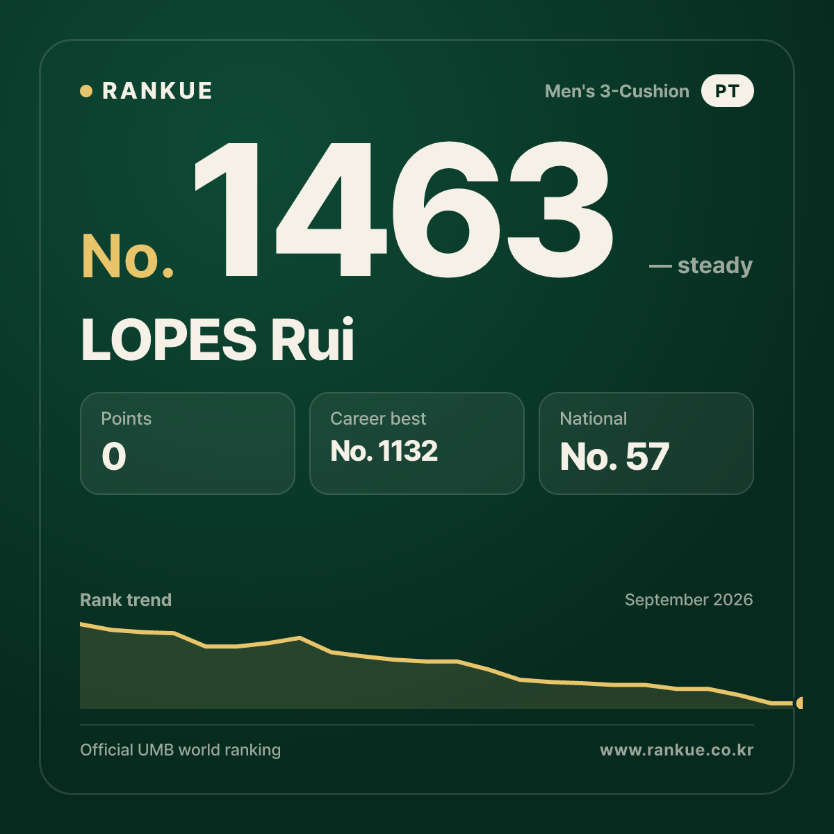Select the PT country badge
Image resolution: width=834 pixels, height=834 pixels.
[727, 91]
